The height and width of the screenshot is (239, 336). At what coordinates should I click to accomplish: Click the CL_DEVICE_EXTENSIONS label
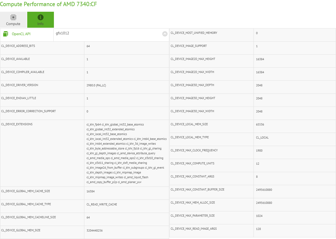(x=17, y=124)
